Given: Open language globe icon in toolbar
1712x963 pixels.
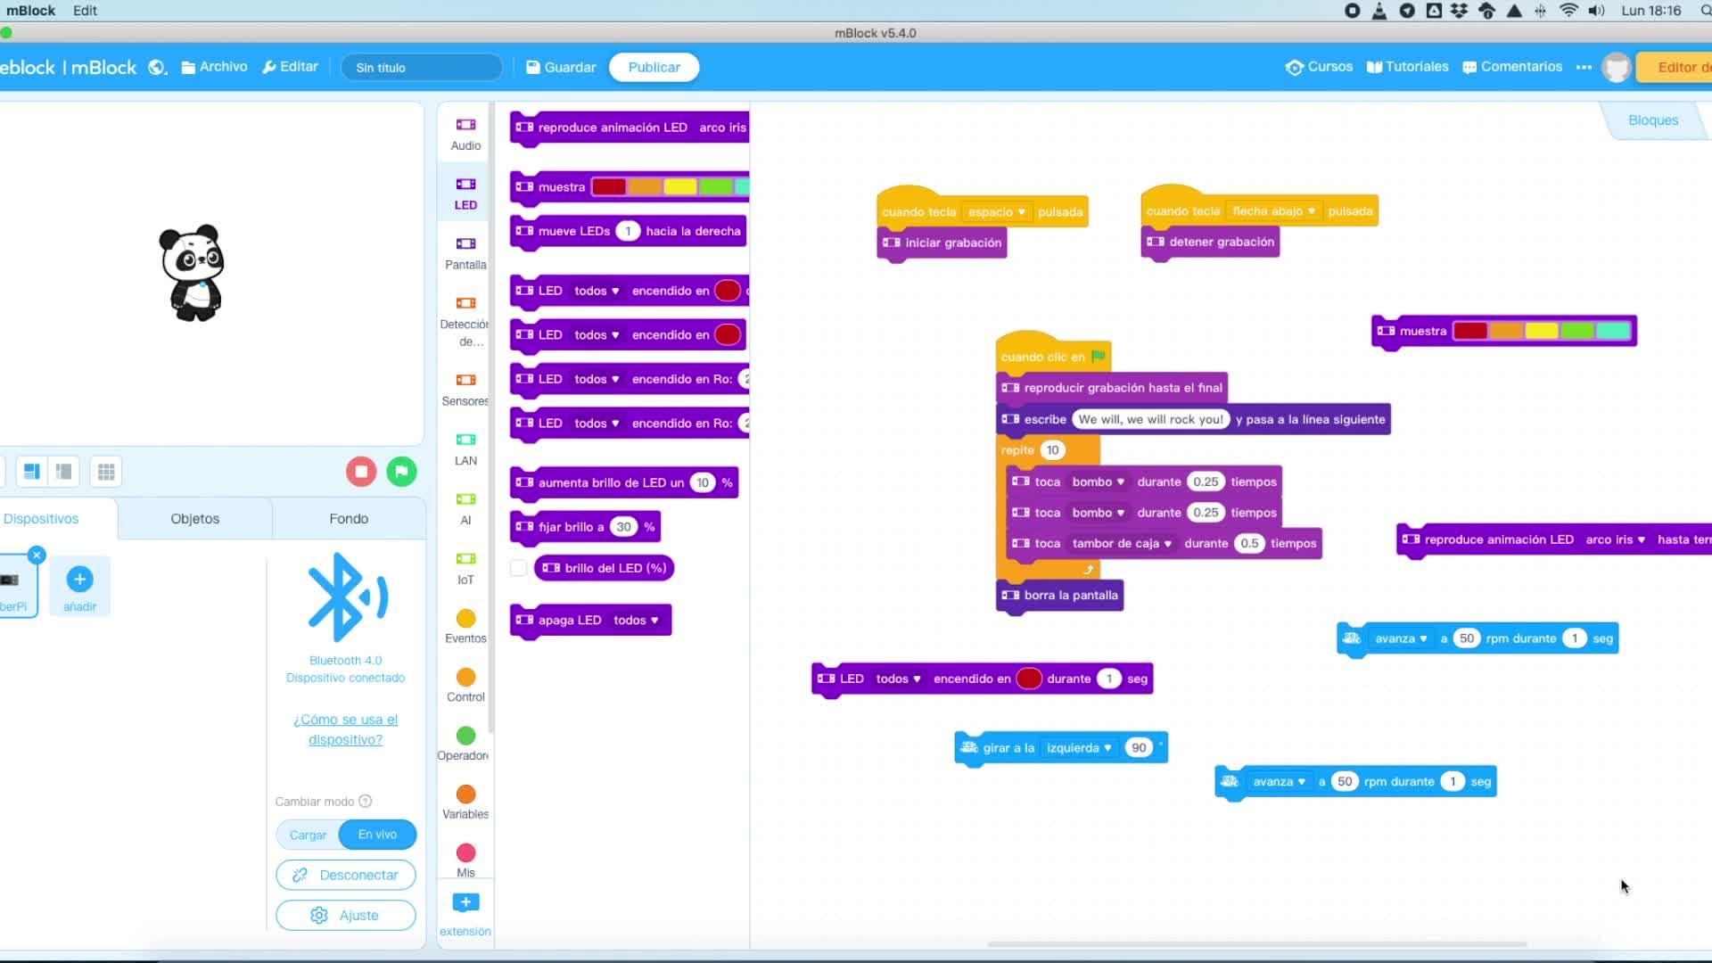Looking at the screenshot, I should [x=157, y=68].
